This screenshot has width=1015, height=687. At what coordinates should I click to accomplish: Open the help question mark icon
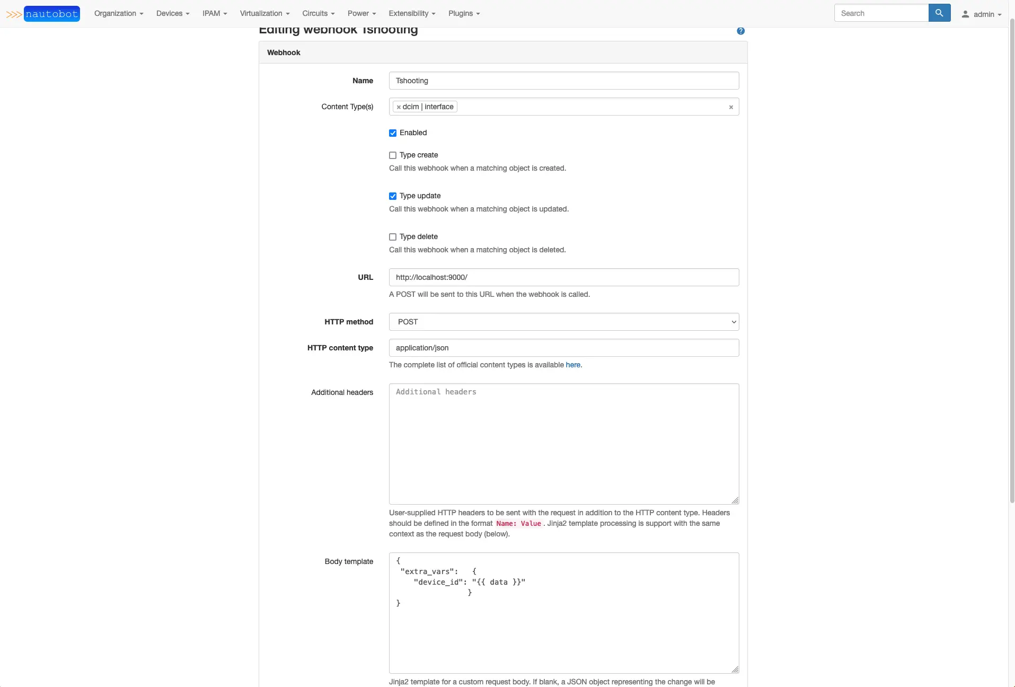(740, 31)
